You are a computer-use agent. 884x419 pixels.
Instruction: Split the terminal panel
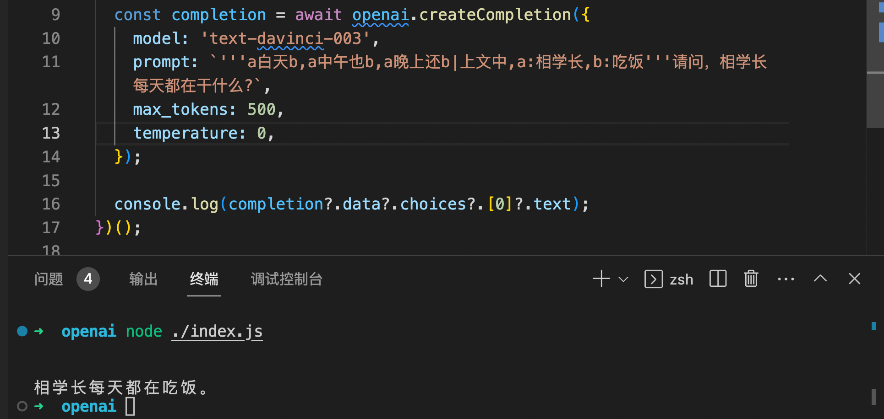point(718,279)
